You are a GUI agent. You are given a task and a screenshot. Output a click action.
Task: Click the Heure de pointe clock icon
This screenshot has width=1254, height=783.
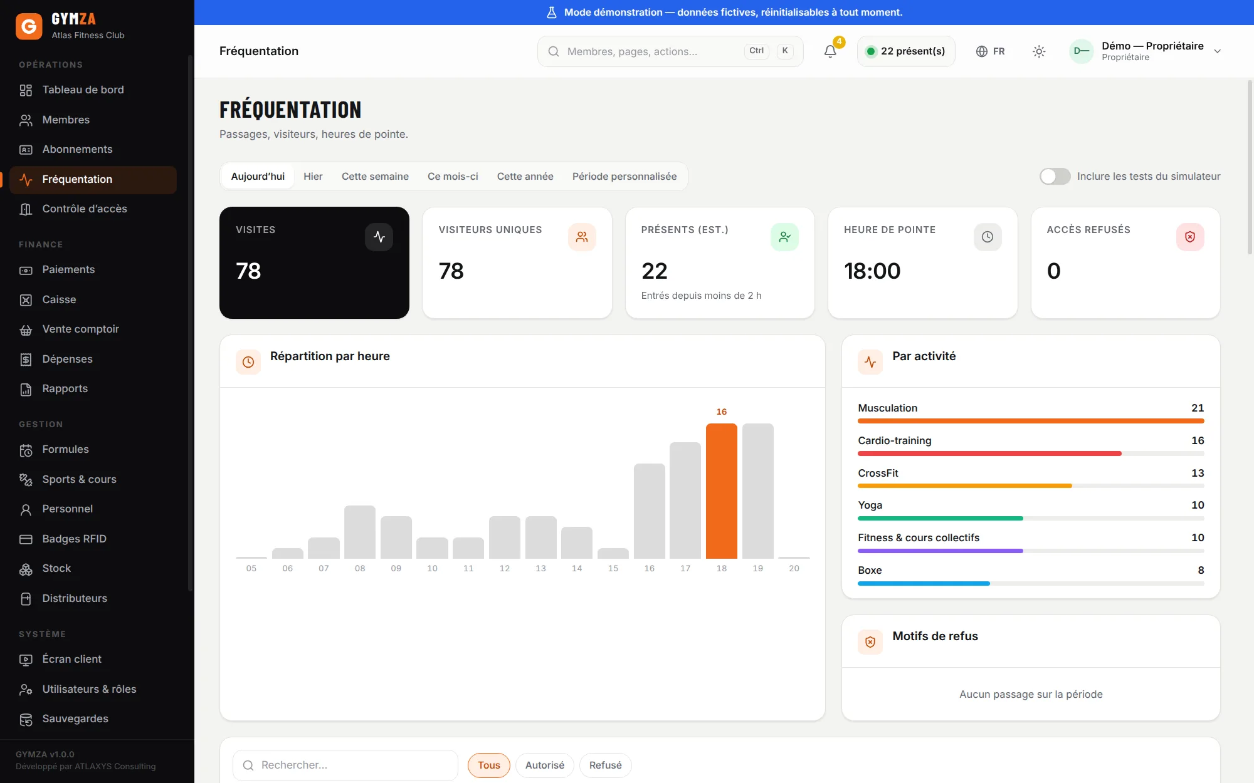[x=988, y=237]
